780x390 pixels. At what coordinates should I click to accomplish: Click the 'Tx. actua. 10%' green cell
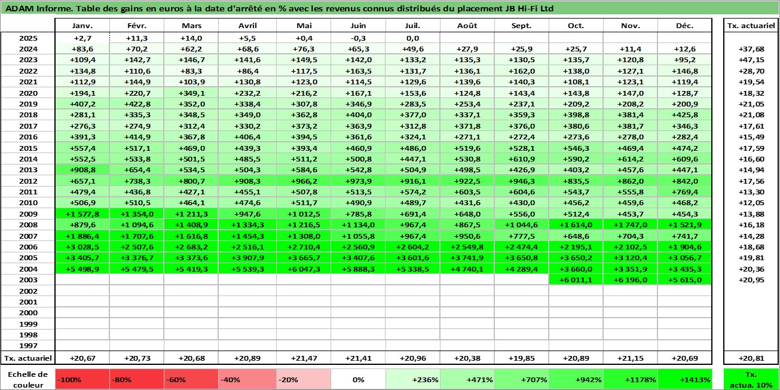click(751, 379)
